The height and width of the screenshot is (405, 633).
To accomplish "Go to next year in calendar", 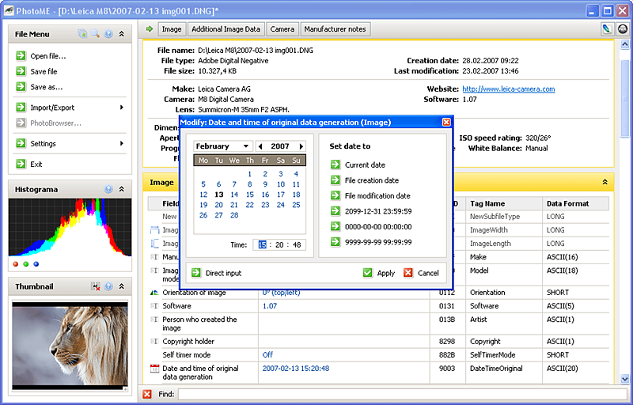I will click(x=301, y=146).
